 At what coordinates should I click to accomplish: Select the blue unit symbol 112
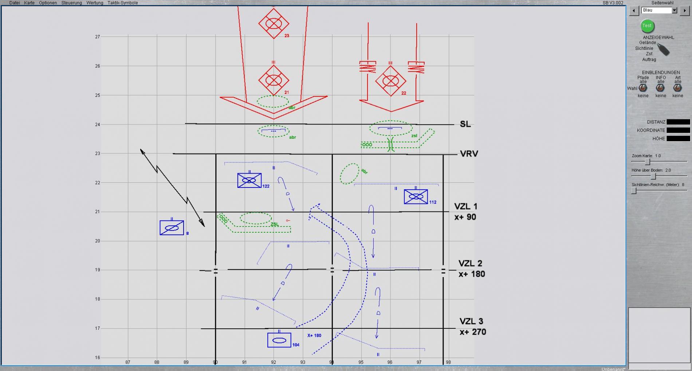point(416,197)
